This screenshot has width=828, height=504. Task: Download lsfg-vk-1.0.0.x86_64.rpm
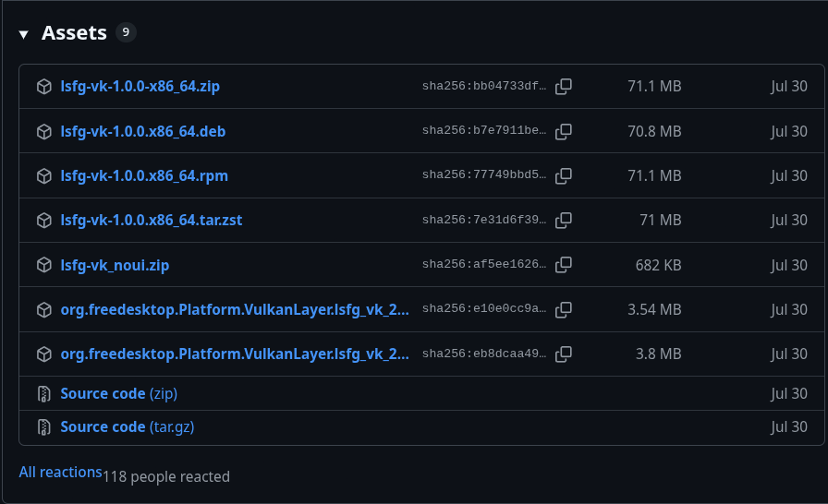tap(144, 175)
